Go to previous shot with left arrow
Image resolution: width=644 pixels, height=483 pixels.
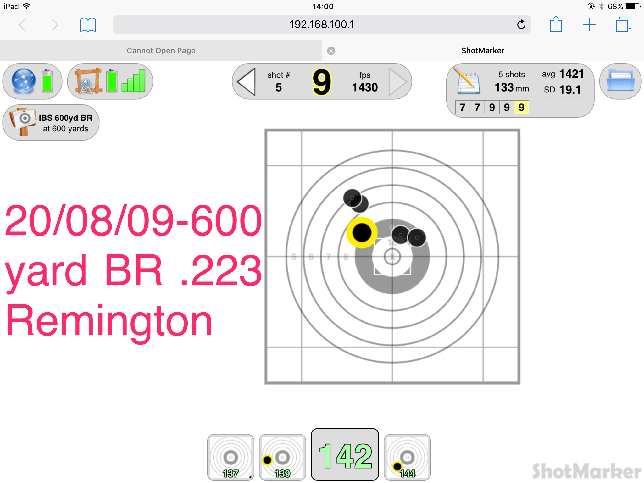[x=246, y=82]
